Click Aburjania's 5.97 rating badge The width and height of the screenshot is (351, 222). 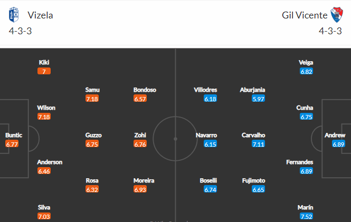click(258, 99)
